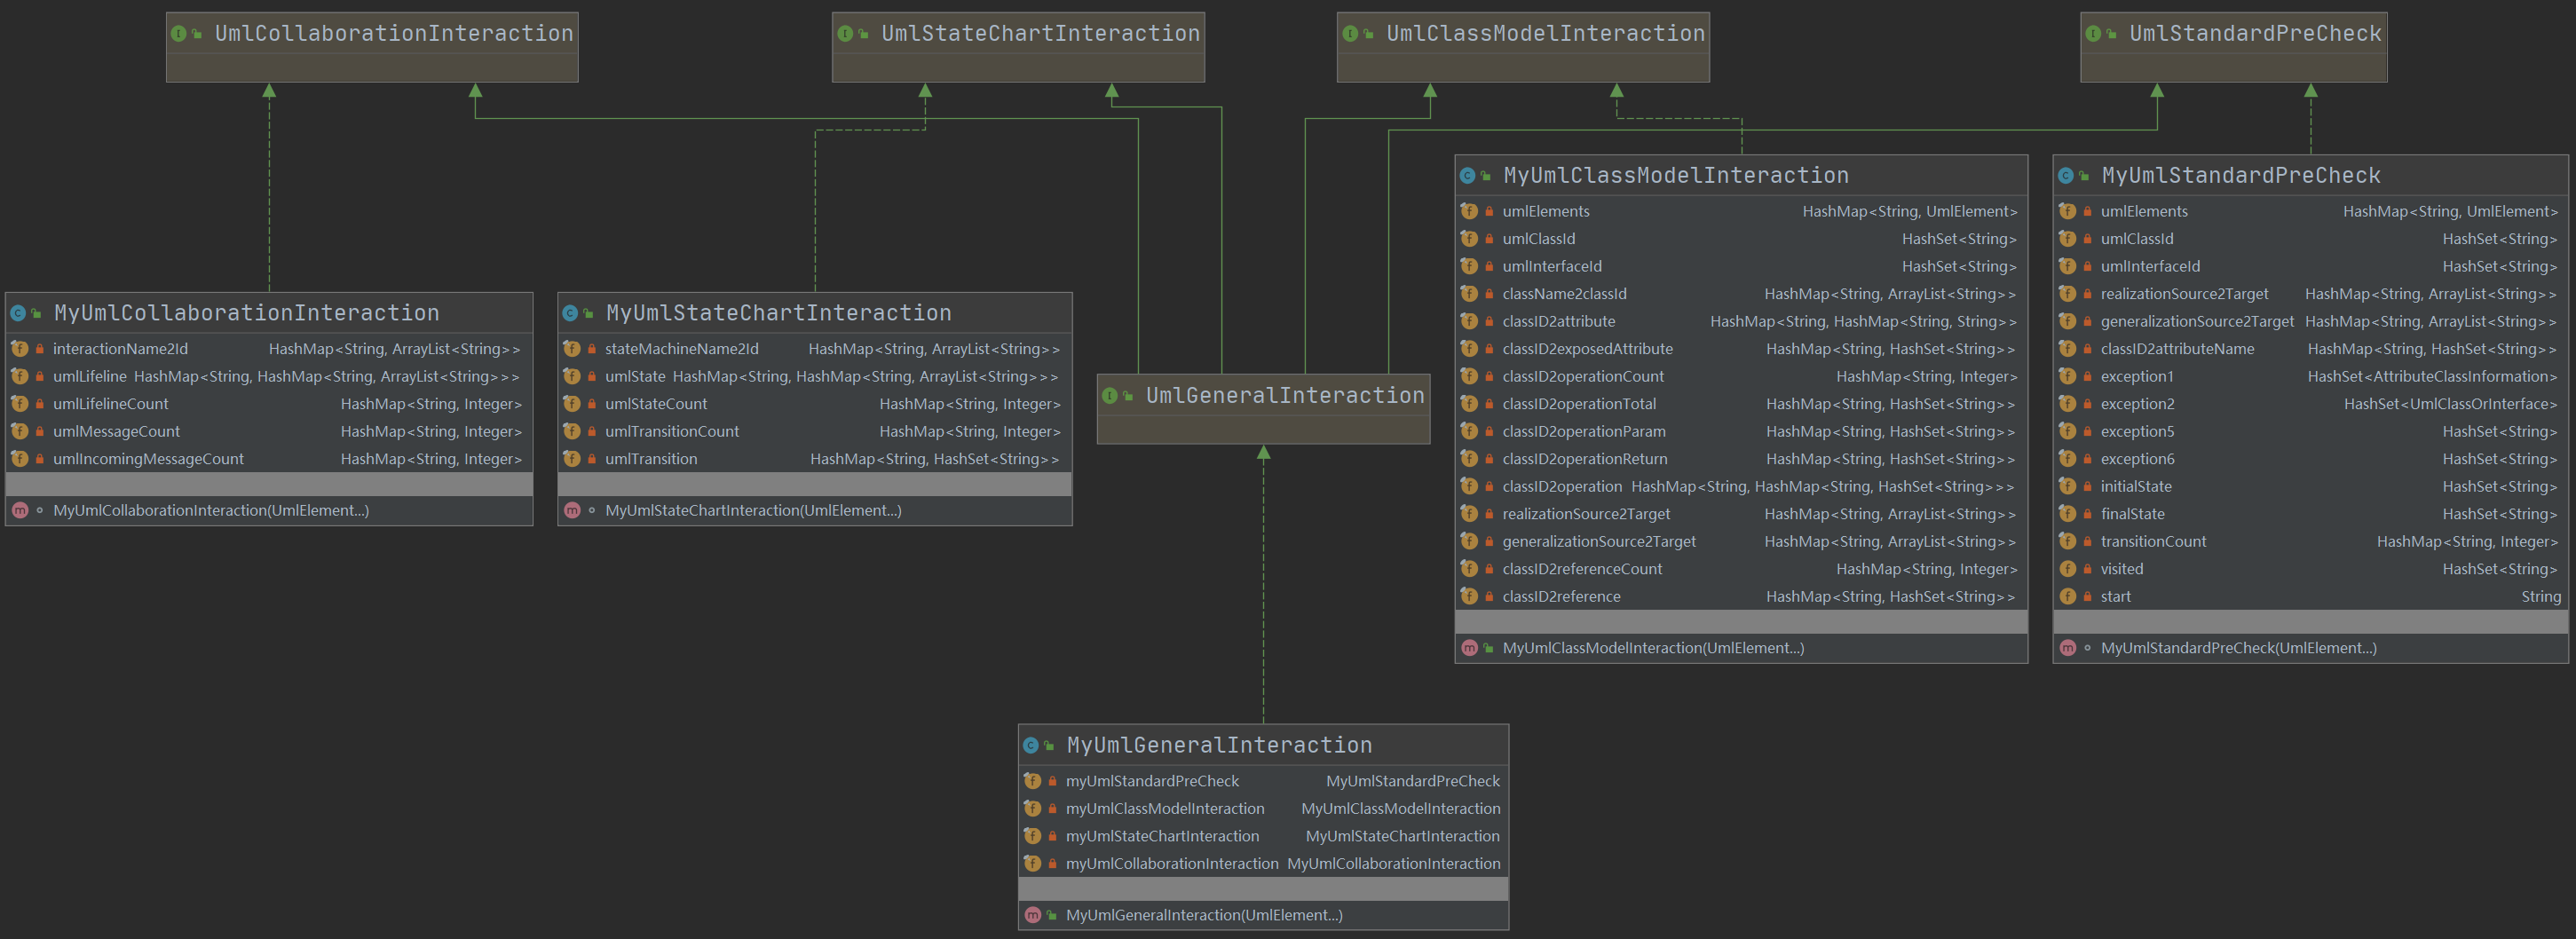
Task: Click the field icon next to myUmlStandardPreCheck field
Action: (1033, 781)
